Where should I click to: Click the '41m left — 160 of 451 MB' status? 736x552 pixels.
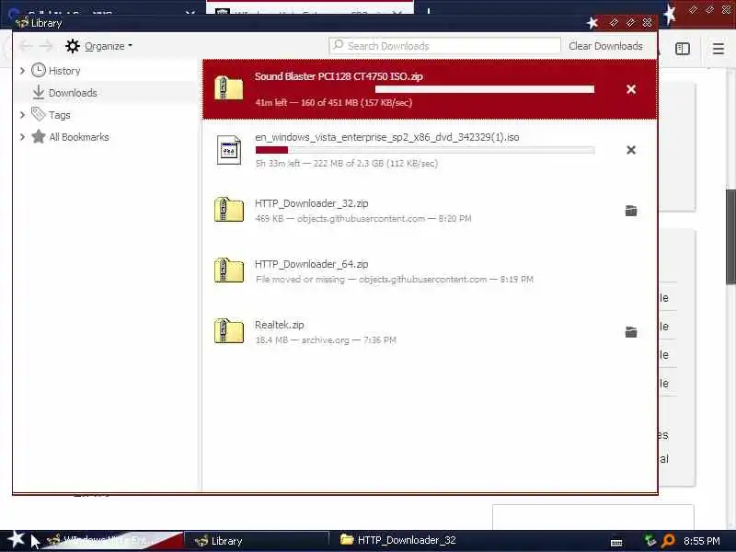click(334, 102)
